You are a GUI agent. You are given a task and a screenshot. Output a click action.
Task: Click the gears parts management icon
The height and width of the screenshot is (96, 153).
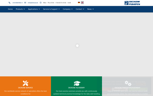128,83
